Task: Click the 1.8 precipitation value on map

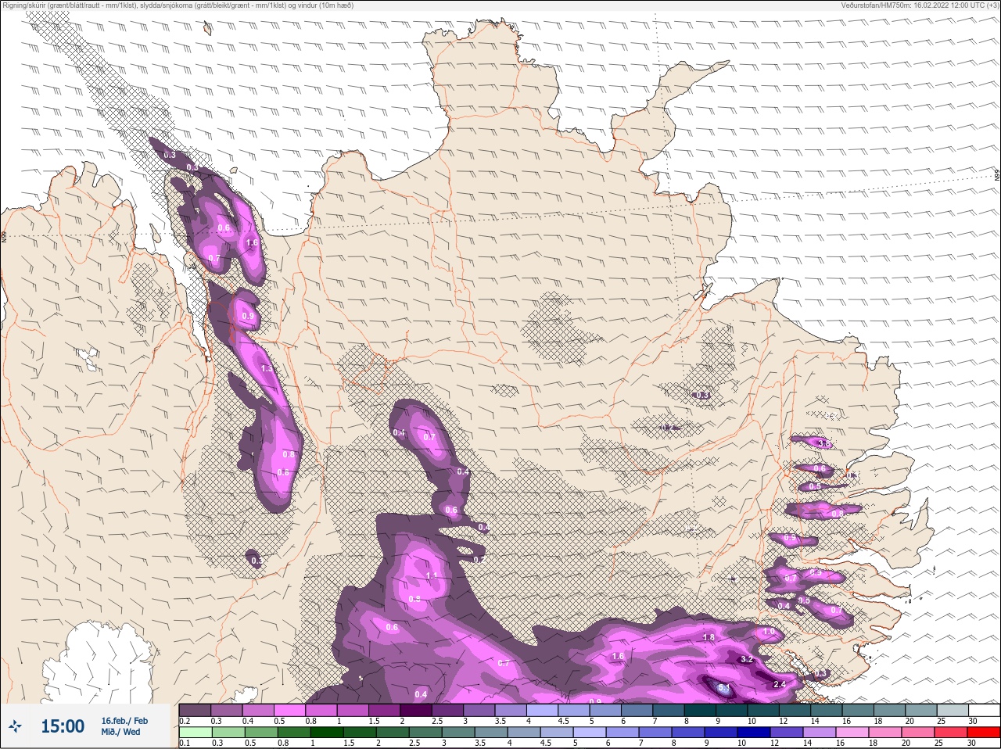Action: 709,637
